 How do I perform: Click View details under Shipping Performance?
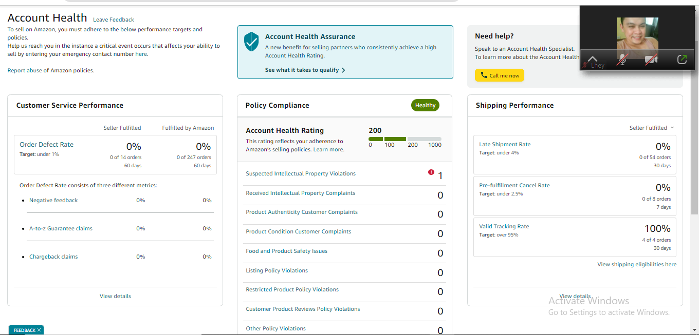point(575,296)
